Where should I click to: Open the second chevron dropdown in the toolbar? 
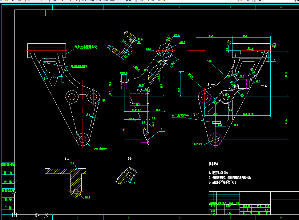pos(41,1)
